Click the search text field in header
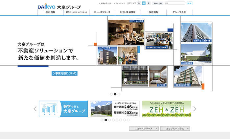Screen dimensions: 230x139 tap(175, 3)
